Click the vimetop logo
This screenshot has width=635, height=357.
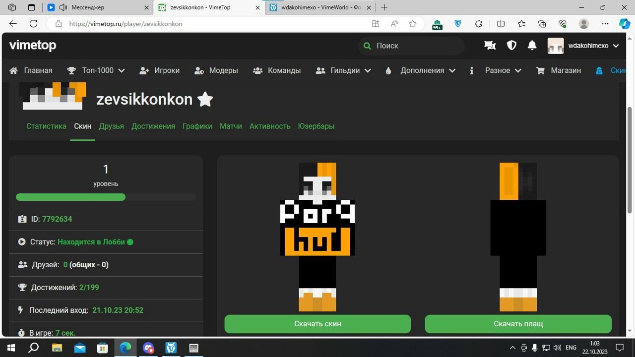33,45
